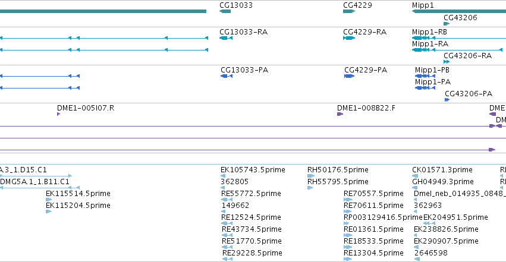The width and height of the screenshot is (506, 262).
Task: Click CG43206-RA transcript label
Action: click(x=467, y=56)
